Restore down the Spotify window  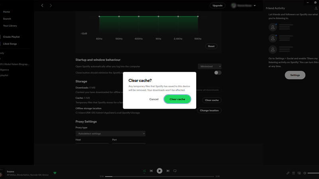(315, 3)
